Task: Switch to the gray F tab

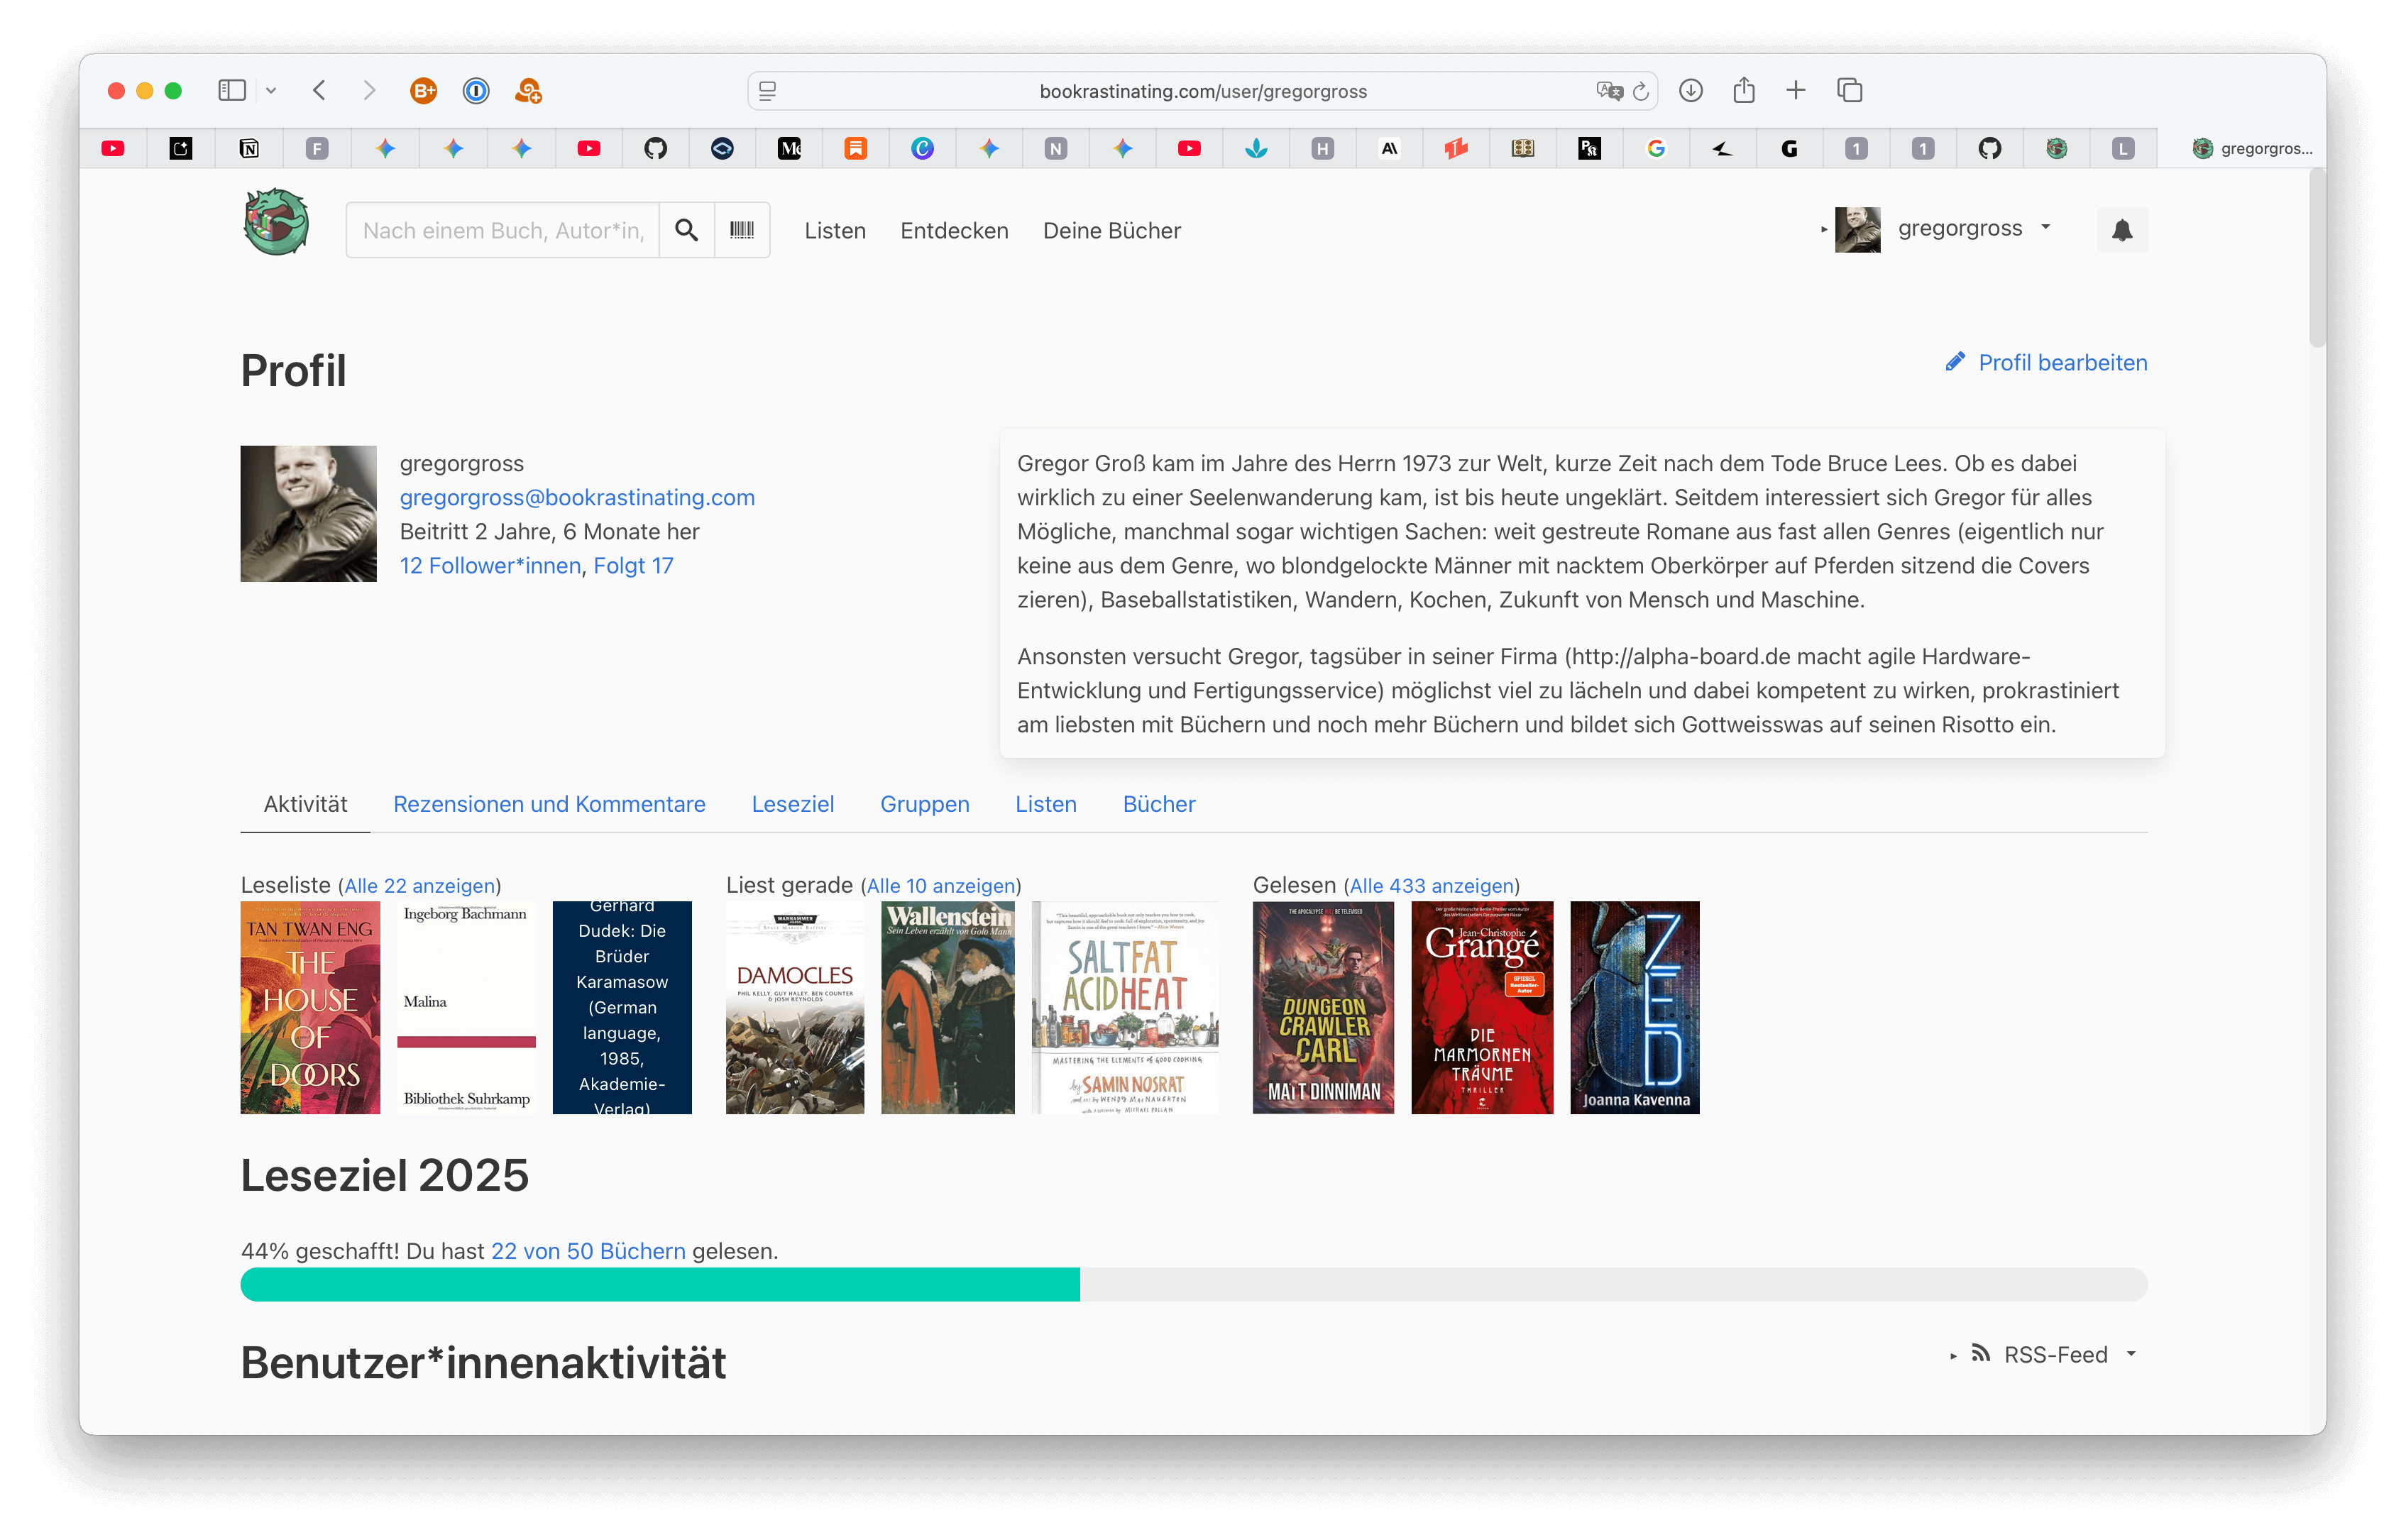Action: click(x=317, y=149)
